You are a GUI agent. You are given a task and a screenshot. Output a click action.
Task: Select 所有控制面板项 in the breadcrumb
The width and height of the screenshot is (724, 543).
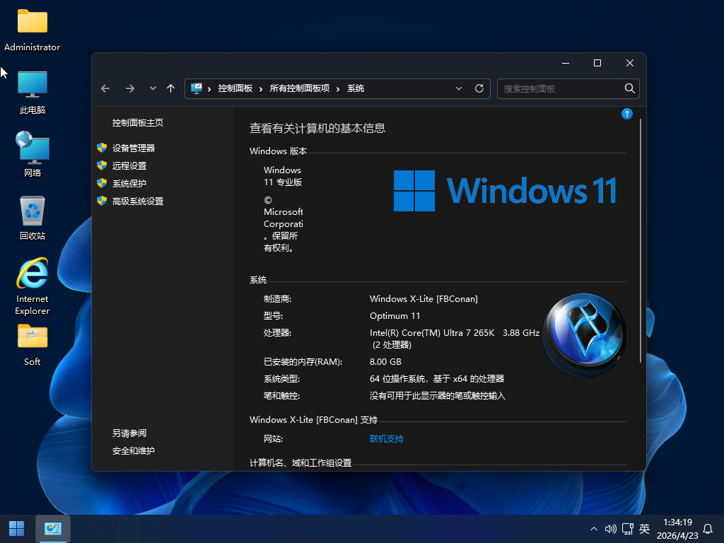pyautogui.click(x=300, y=88)
